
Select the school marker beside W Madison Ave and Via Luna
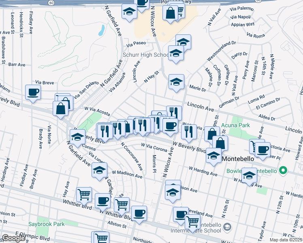[99, 172]
